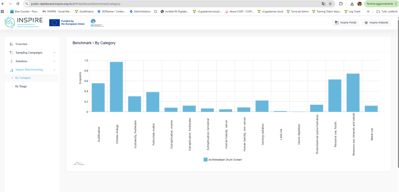Open the Inspire Website button

(376, 23)
